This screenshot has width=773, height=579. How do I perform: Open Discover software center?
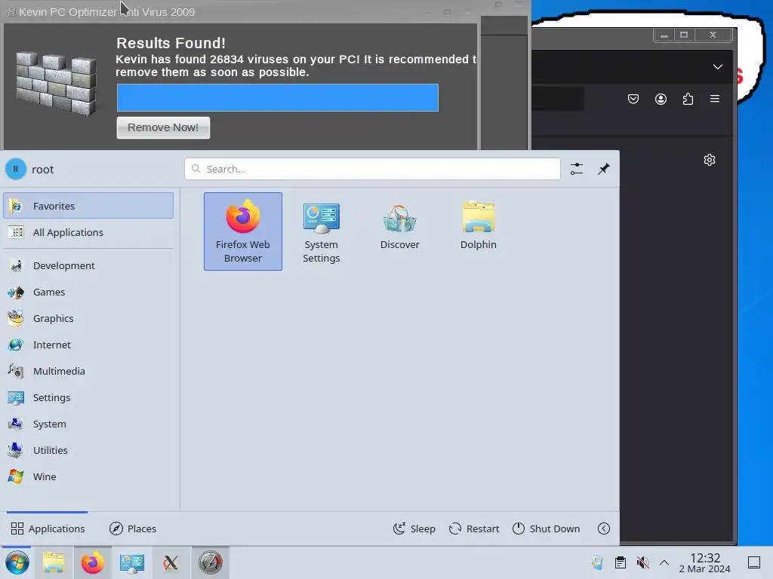400,231
